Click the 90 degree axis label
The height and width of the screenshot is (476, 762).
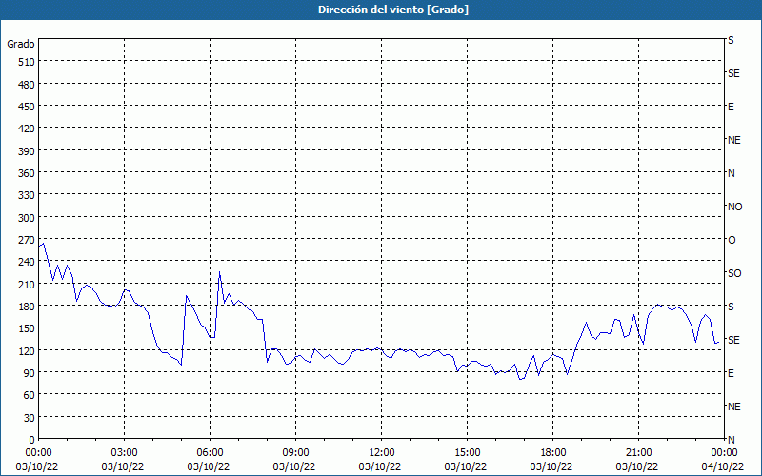pos(30,373)
